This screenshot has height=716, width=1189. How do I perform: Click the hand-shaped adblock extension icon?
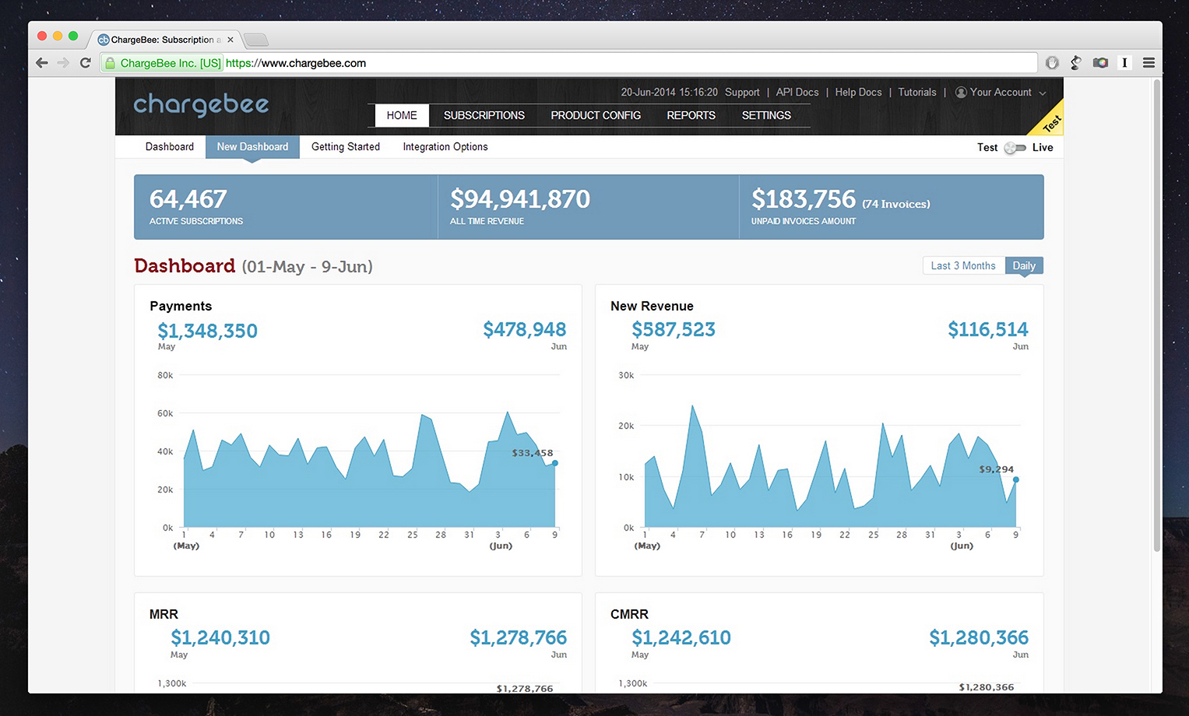(x=1052, y=63)
